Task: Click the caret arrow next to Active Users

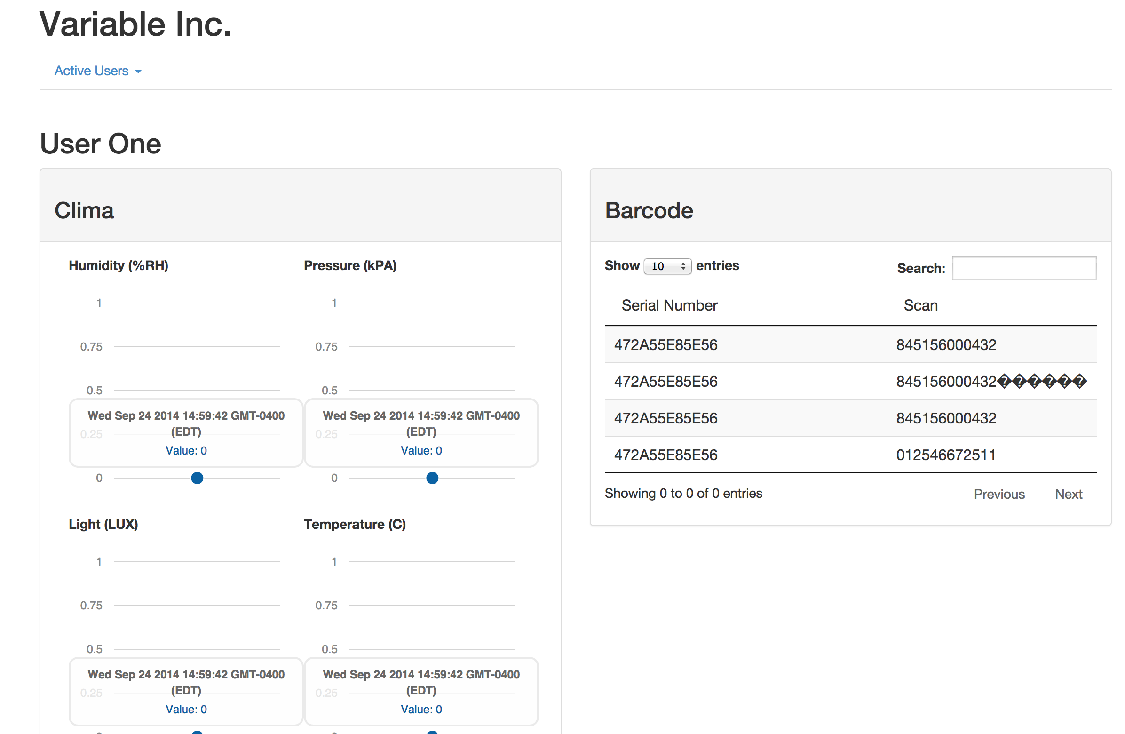Action: [x=138, y=72]
